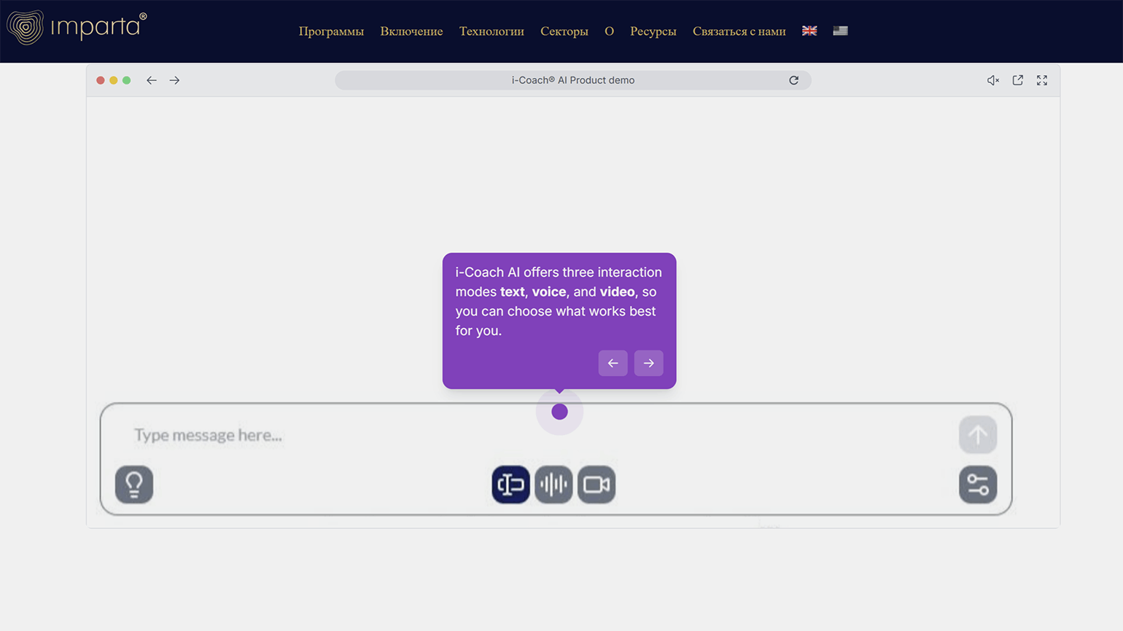Click the lightbulb hints icon
Viewport: 1123px width, 631px height.
pyautogui.click(x=134, y=485)
